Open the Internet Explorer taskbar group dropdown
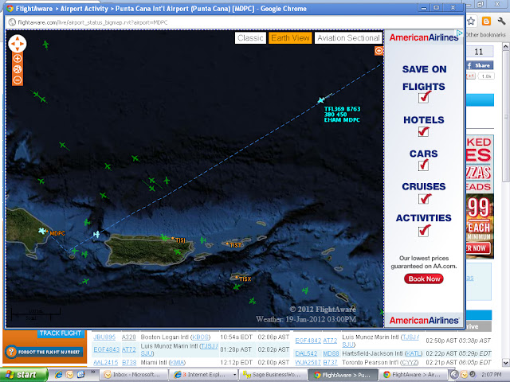The height and width of the screenshot is (382, 510). pyautogui.click(x=235, y=375)
